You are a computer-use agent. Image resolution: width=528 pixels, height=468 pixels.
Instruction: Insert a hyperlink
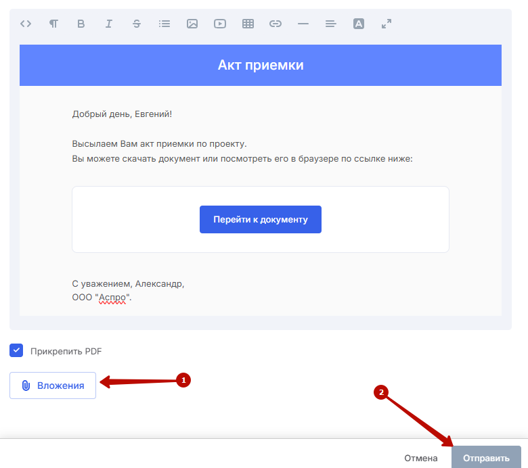[x=275, y=24]
